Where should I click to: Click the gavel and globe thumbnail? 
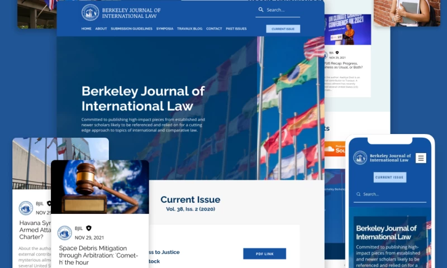pyautogui.click(x=100, y=187)
